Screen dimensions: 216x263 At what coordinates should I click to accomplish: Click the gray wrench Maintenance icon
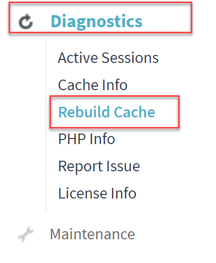point(26,234)
